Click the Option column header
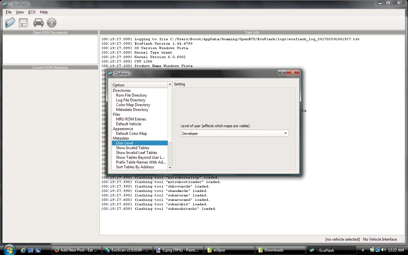The height and width of the screenshot is (255, 408). [x=140, y=85]
